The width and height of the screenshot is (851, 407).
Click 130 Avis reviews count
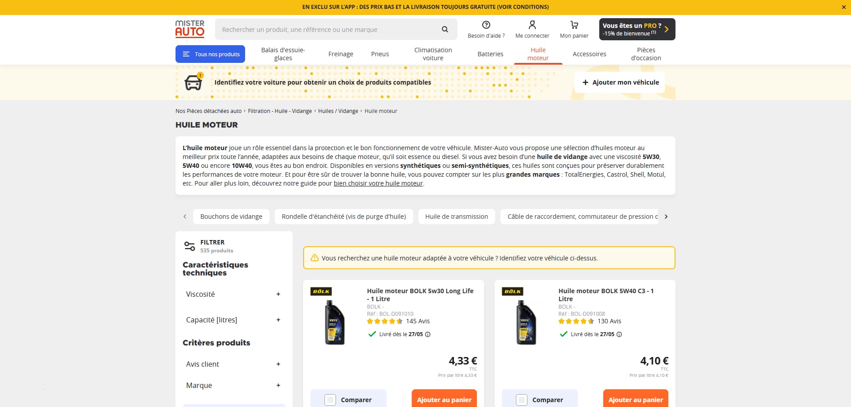(609, 321)
